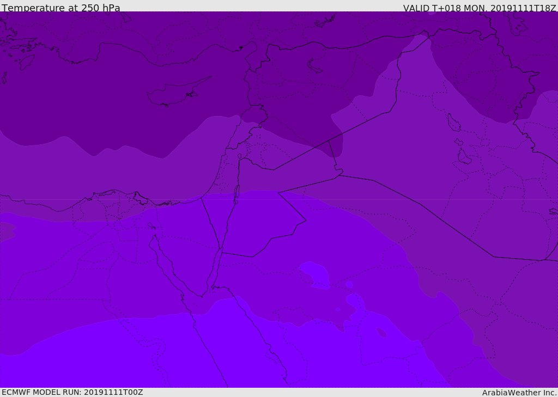Image resolution: width=558 pixels, height=397 pixels.
Task: Select the Gulf of Aqaba
Action: point(216,264)
